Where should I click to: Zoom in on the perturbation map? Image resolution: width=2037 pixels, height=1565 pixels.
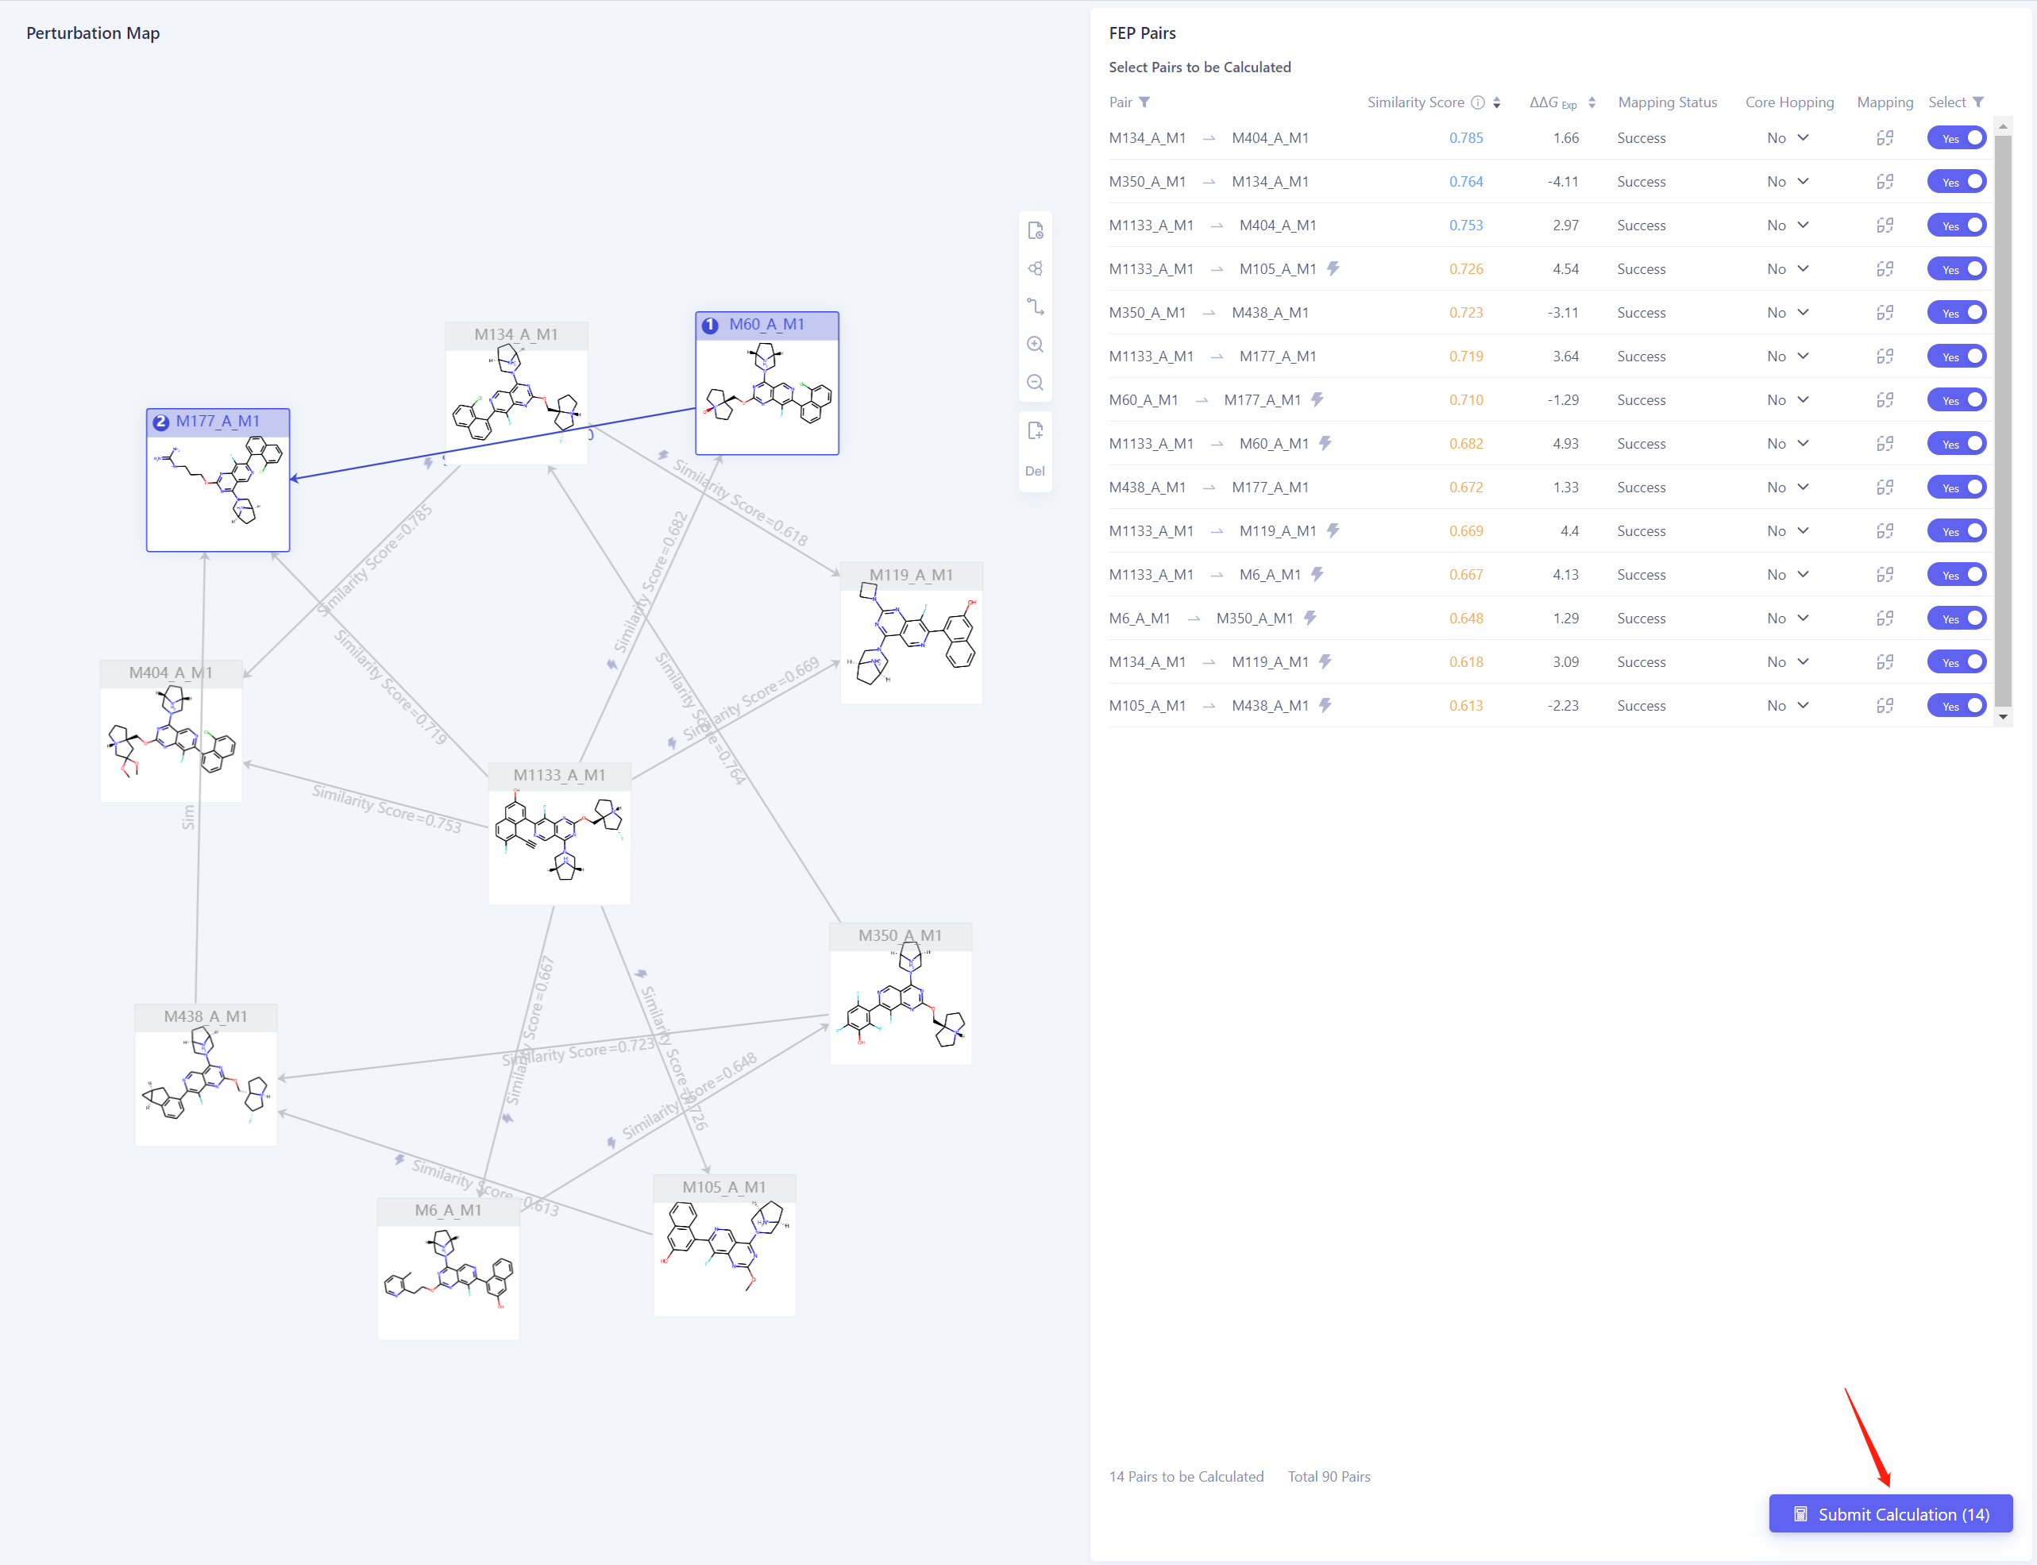pyautogui.click(x=1034, y=345)
